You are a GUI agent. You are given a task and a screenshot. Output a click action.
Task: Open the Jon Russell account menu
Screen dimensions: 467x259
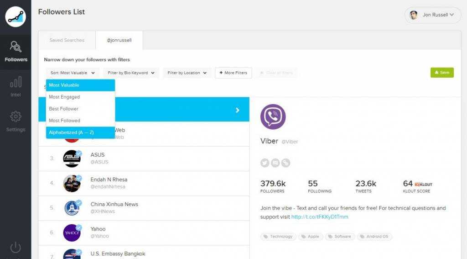pos(432,15)
